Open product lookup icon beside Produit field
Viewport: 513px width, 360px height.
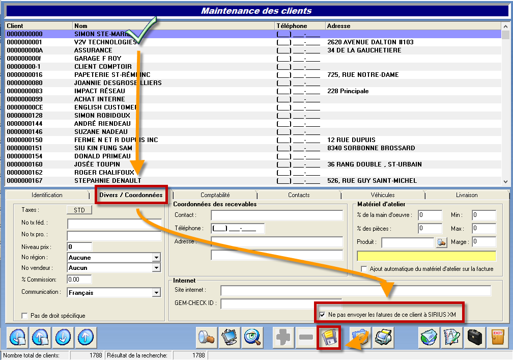pos(442,242)
